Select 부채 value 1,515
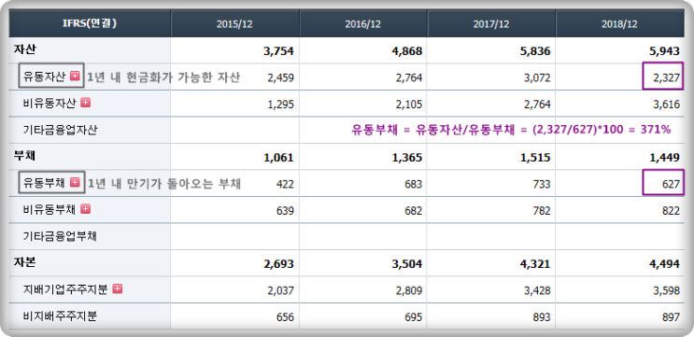This screenshot has width=694, height=337. tap(535, 158)
